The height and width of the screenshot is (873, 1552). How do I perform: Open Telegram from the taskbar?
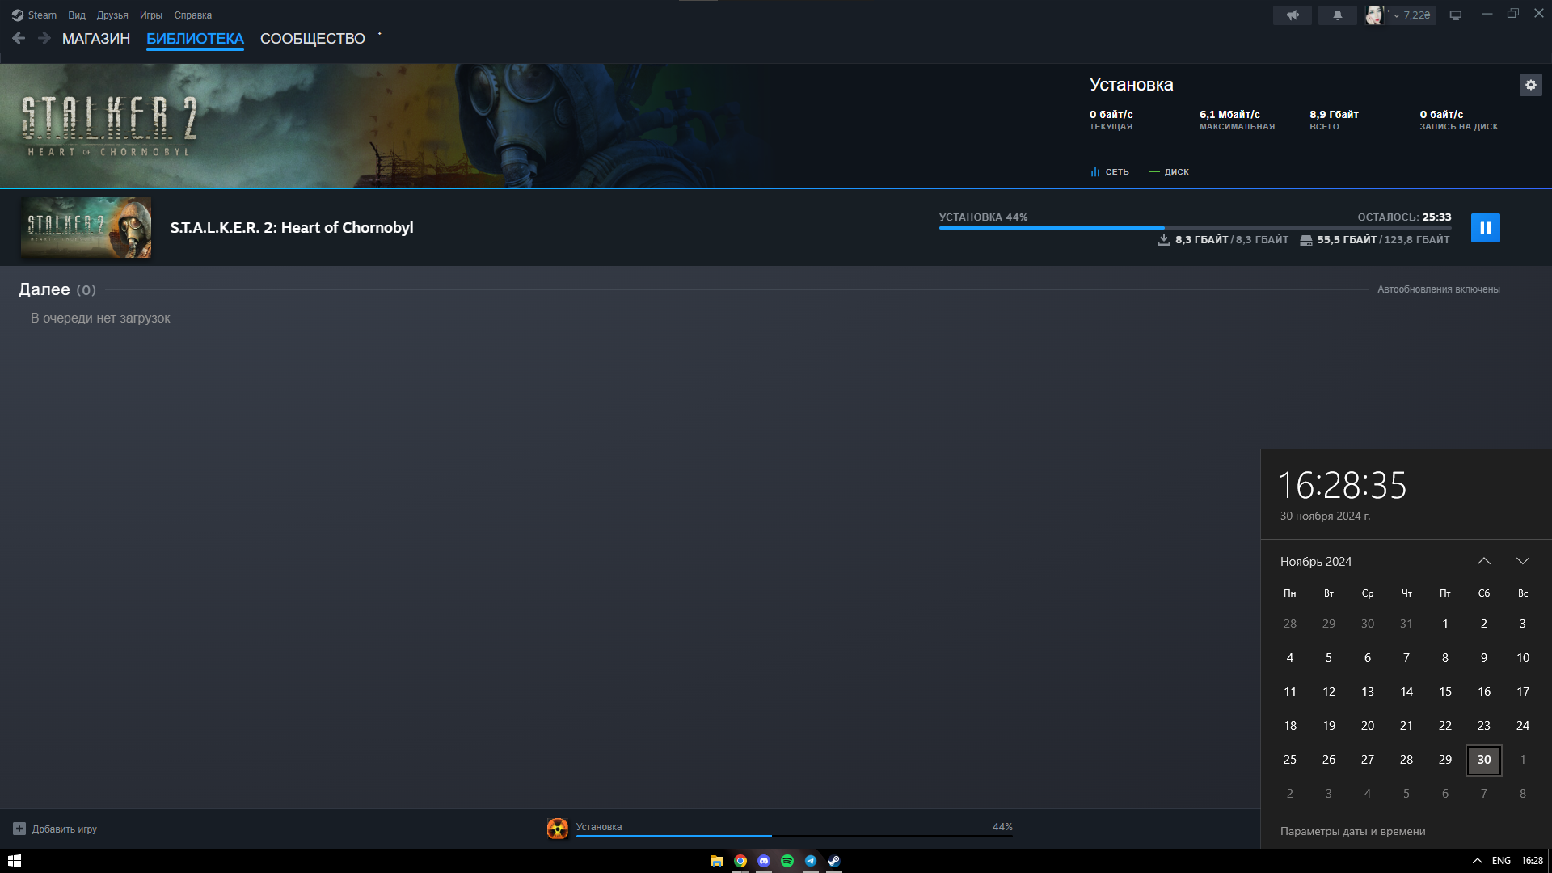[811, 861]
